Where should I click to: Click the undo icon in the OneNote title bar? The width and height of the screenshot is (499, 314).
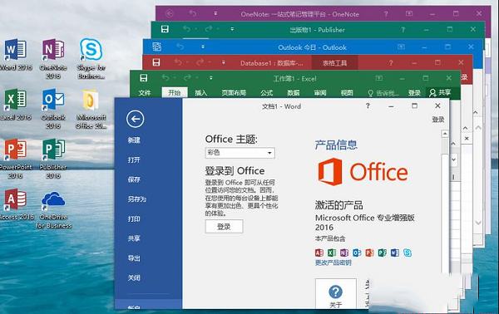coord(193,13)
